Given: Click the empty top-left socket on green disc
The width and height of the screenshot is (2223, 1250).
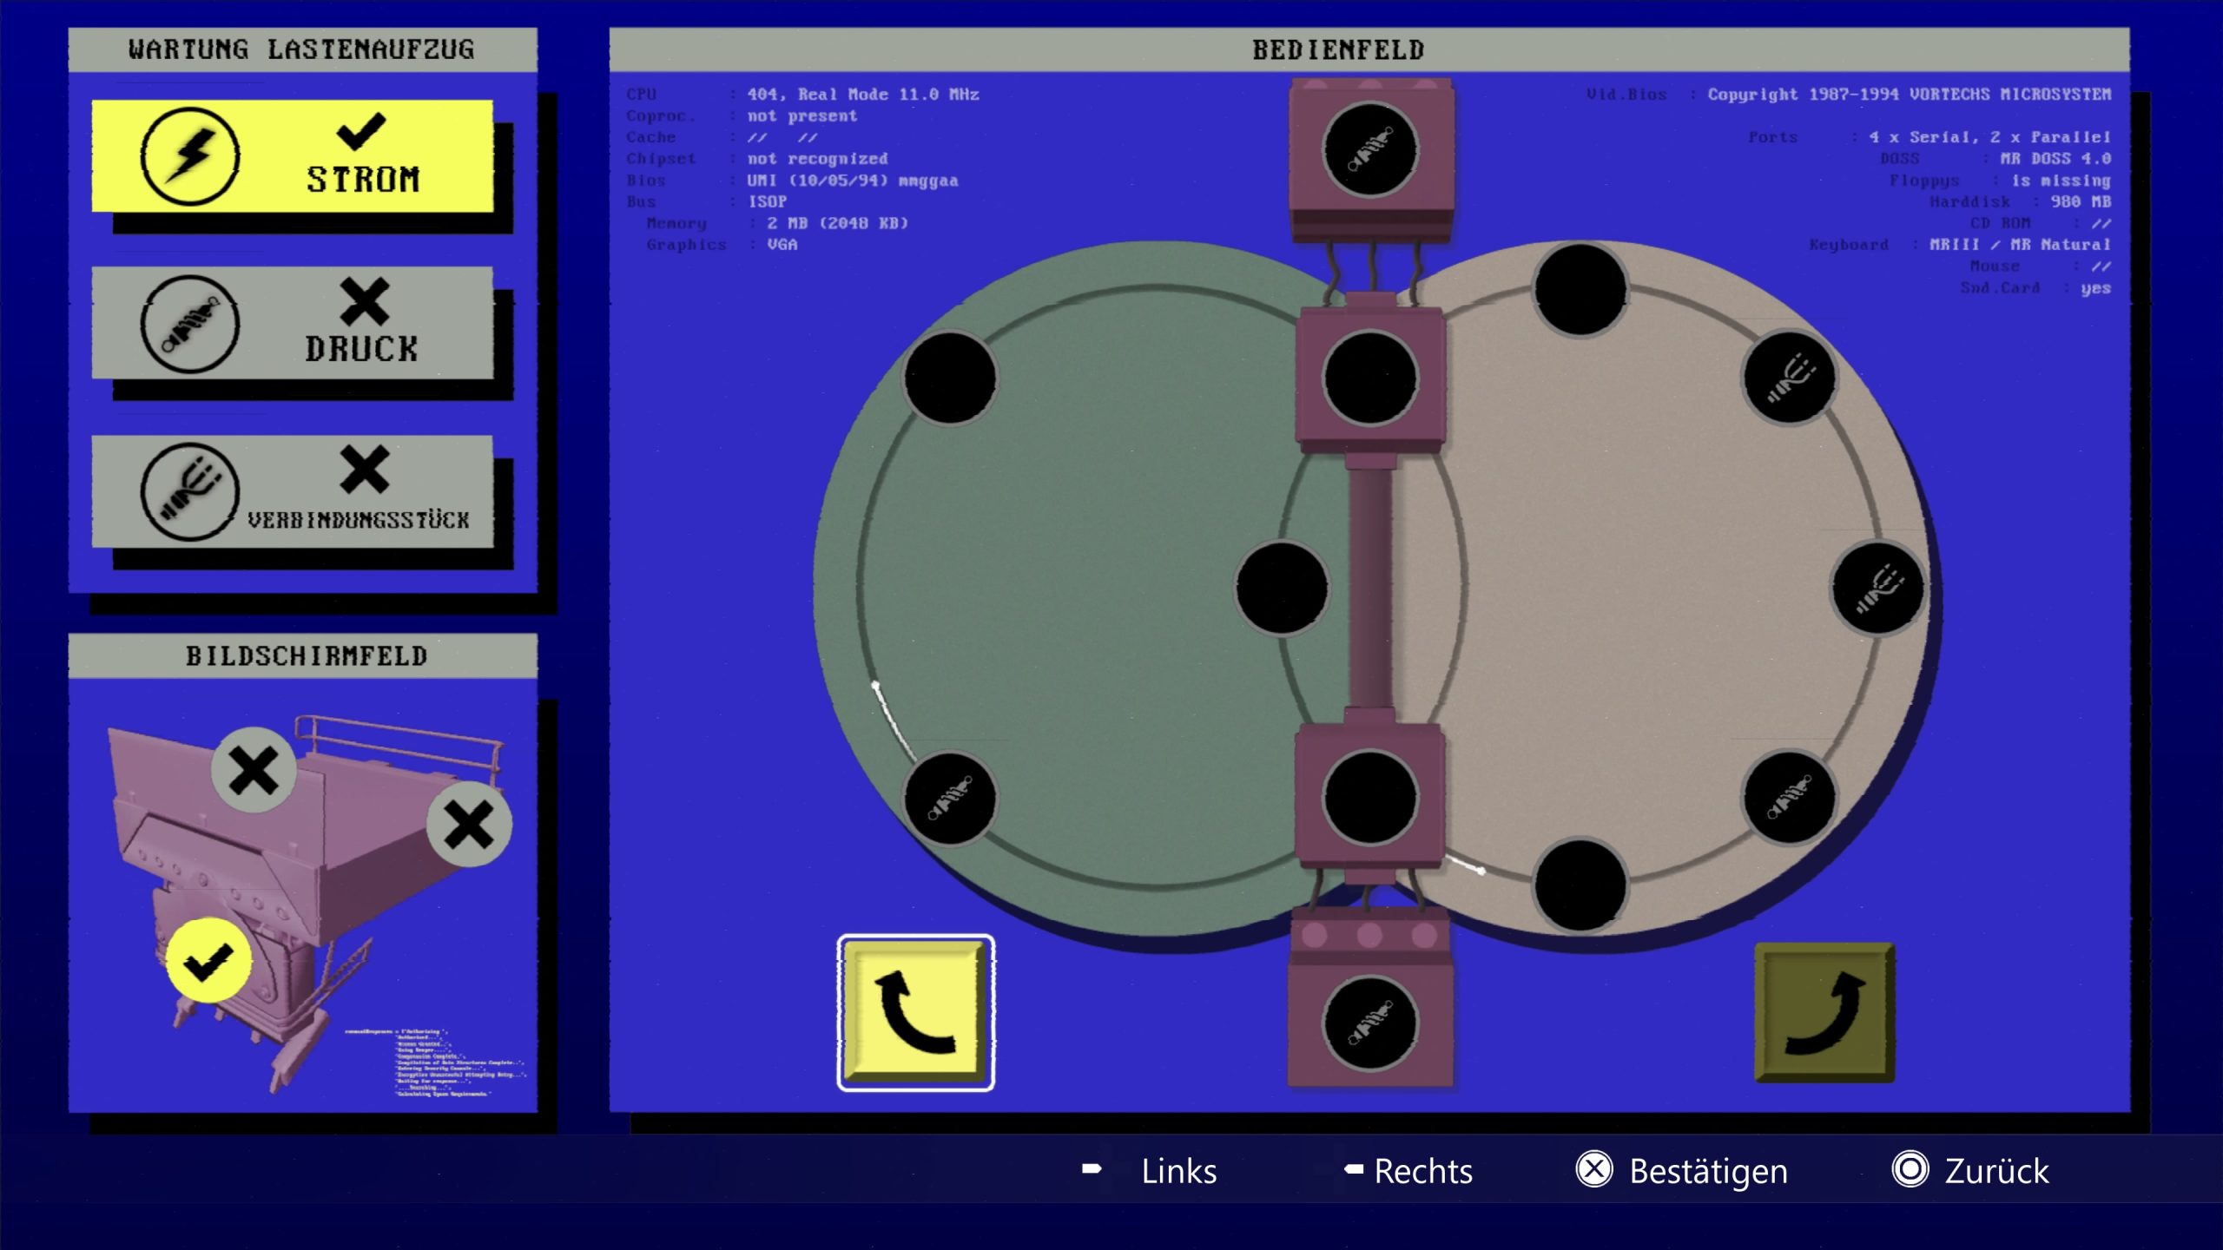Looking at the screenshot, I should [x=950, y=378].
